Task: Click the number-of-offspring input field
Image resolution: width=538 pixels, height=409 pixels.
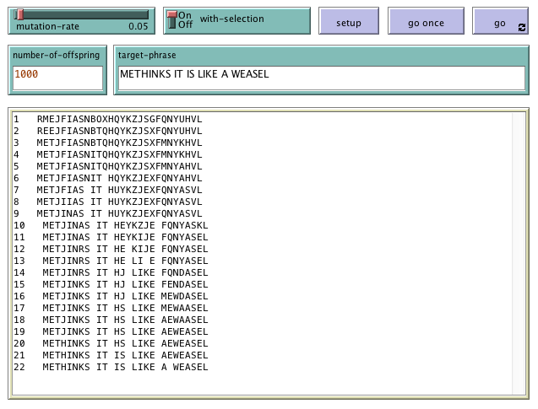Action: tap(57, 75)
